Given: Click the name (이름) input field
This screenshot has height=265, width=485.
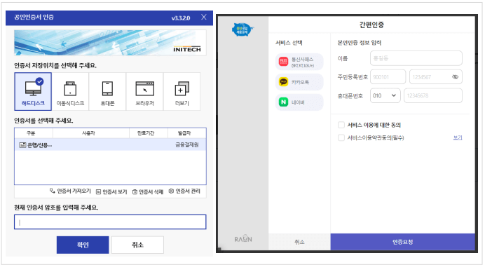Looking at the screenshot, I should 416,58.
